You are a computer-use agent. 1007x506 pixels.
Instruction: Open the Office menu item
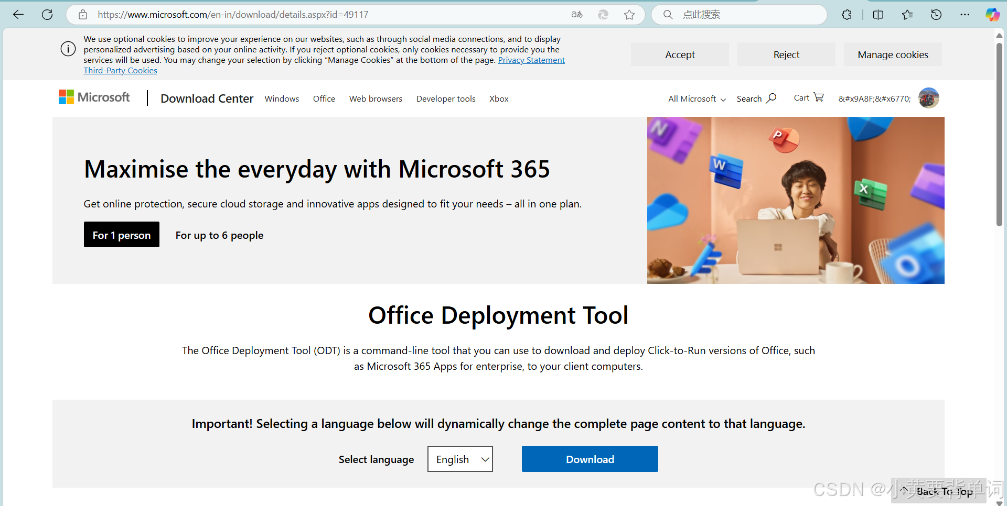click(x=324, y=98)
